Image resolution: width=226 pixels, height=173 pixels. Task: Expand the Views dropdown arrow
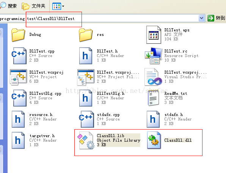click(x=63, y=6)
